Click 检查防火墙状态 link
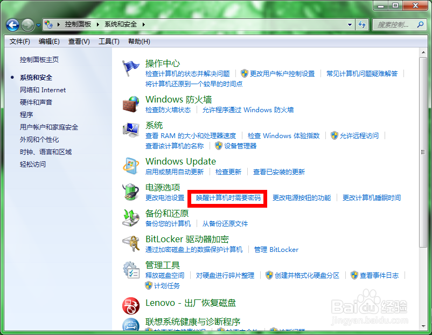Screen dimensions: 432x335 point(168,110)
